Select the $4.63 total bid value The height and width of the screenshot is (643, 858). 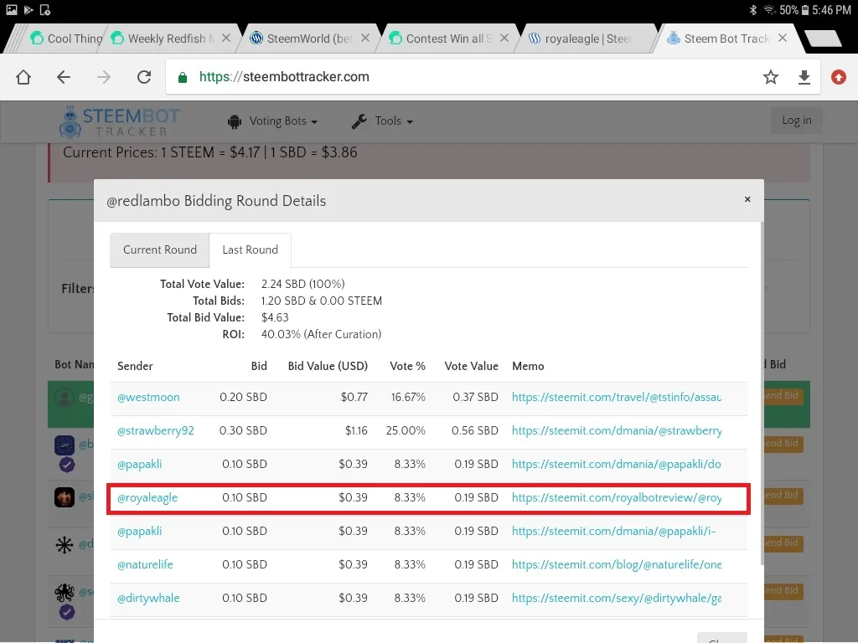[275, 317]
